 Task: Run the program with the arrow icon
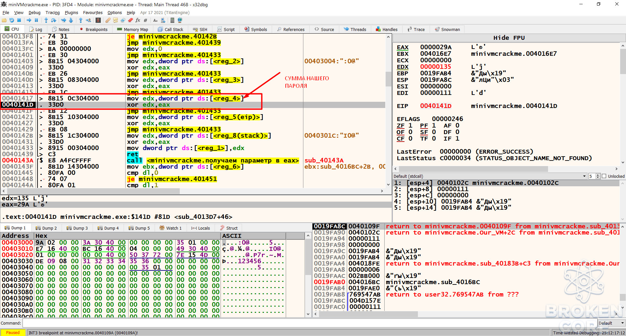[x=29, y=20]
